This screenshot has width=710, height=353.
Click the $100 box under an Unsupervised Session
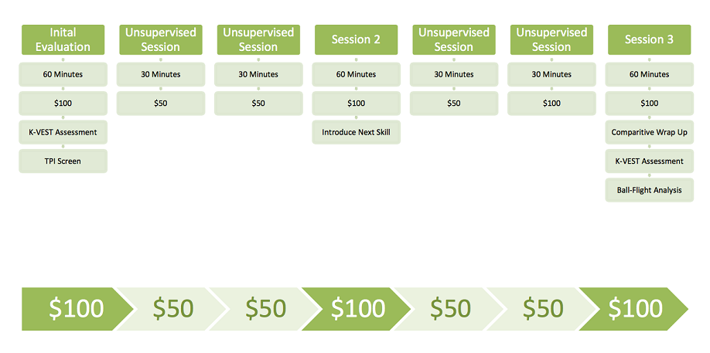551,103
